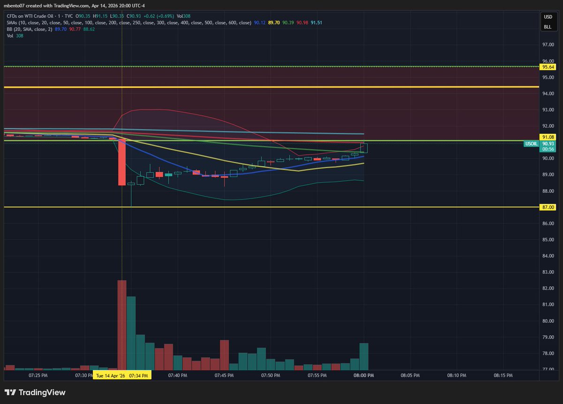Screen dimensions: 563x404
Task: Select the tallest red volume bar
Action: 122,325
